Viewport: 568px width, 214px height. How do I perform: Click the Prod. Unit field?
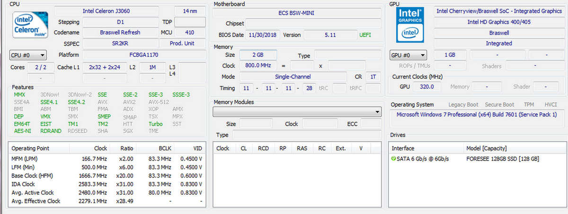pos(182,43)
